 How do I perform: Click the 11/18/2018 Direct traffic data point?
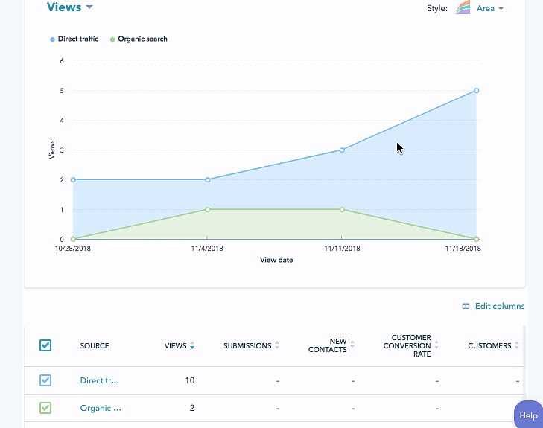click(476, 91)
